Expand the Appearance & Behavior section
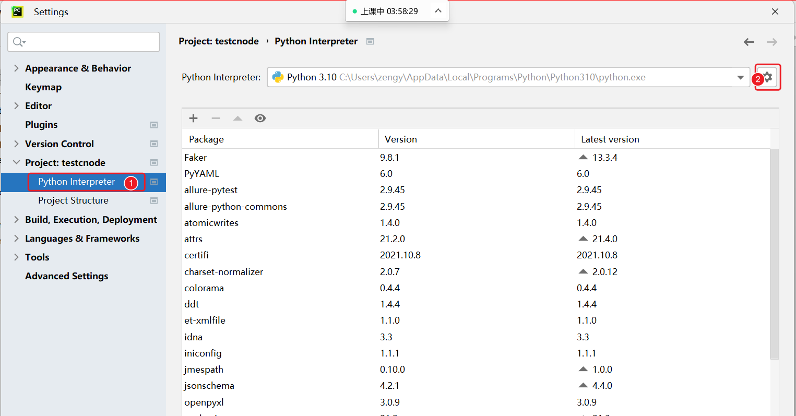Image resolution: width=796 pixels, height=416 pixels. tap(16, 68)
